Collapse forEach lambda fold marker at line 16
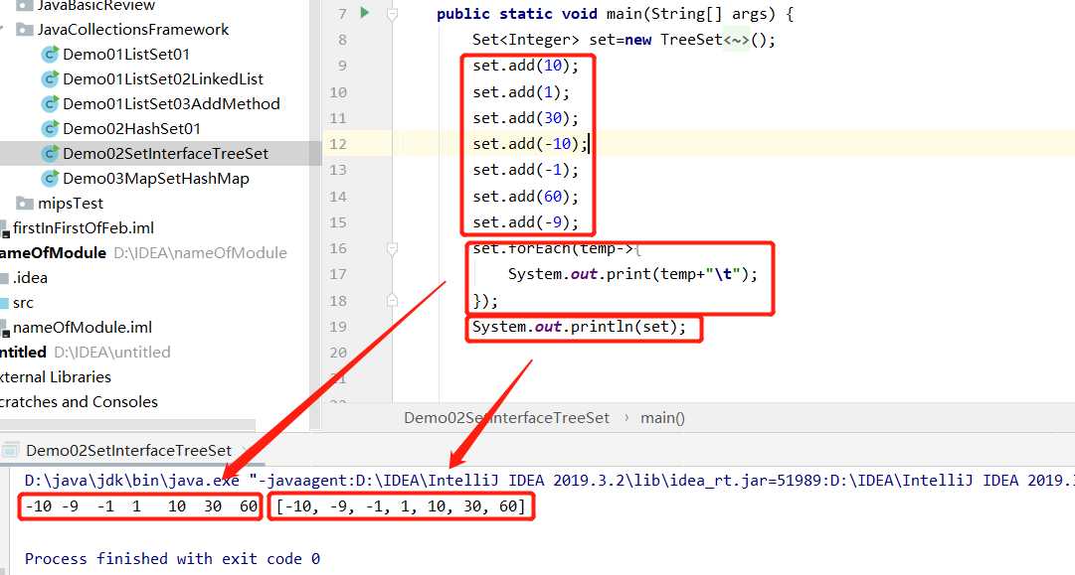 coord(392,248)
